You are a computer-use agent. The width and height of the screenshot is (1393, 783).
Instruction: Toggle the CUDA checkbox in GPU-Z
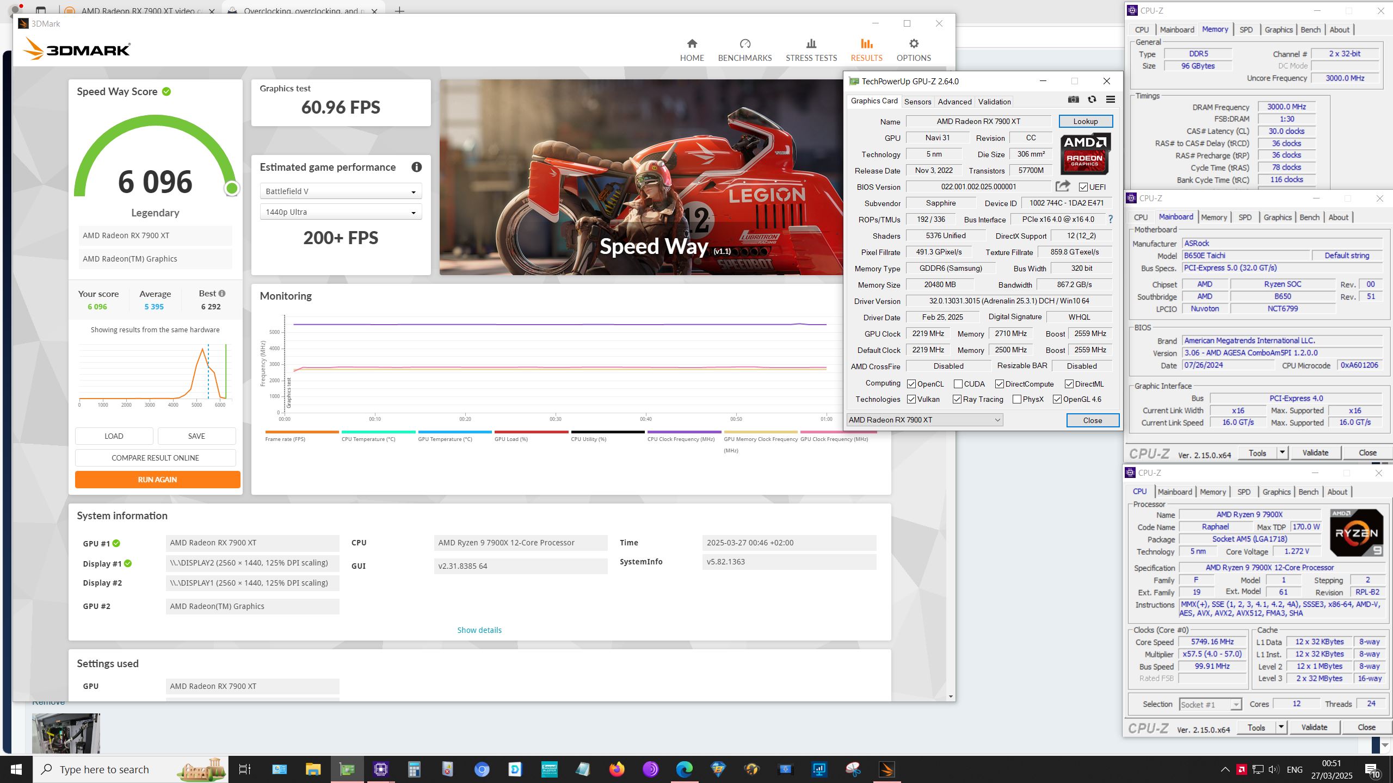[958, 384]
